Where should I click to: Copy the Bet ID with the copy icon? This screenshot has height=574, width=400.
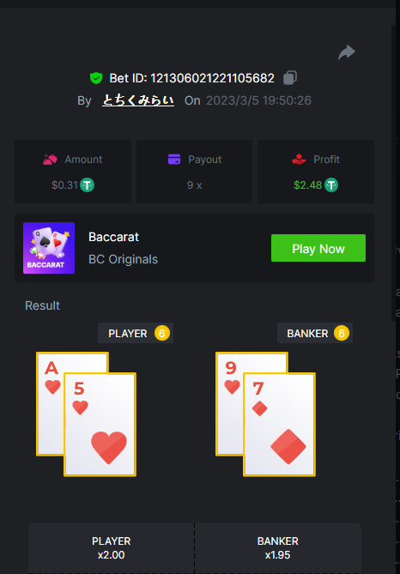point(290,78)
